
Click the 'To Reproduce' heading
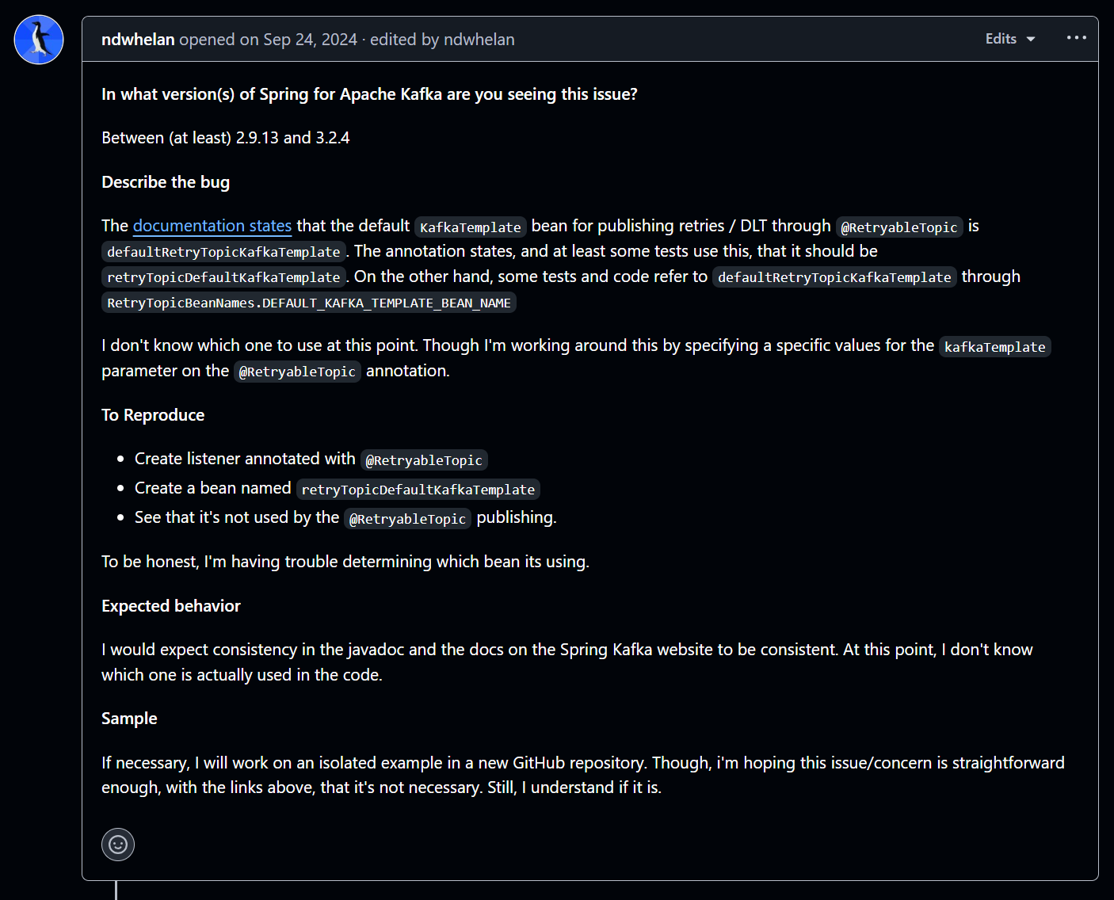pyautogui.click(x=153, y=415)
